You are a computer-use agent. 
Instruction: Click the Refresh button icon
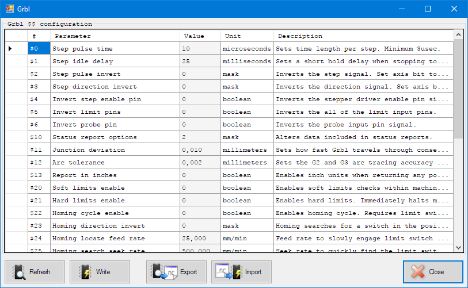click(x=20, y=272)
